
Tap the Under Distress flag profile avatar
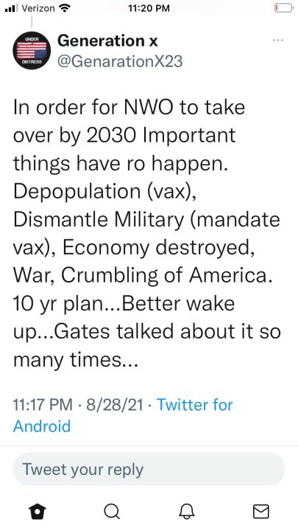coord(32,50)
